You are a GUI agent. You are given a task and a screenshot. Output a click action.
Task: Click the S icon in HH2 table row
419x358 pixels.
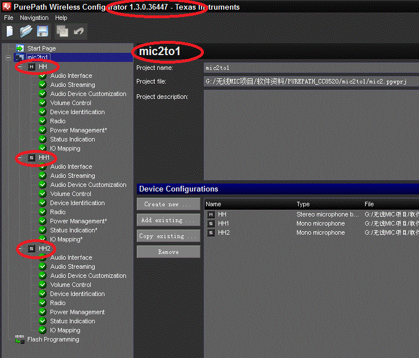point(211,232)
